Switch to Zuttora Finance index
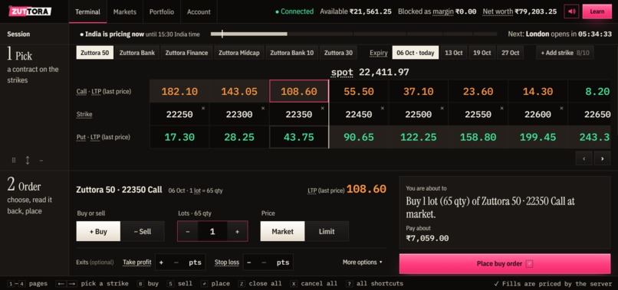This screenshot has height=290, width=618. tap(186, 53)
